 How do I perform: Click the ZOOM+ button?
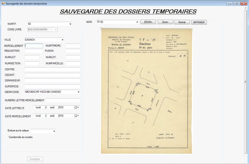coord(148,22)
